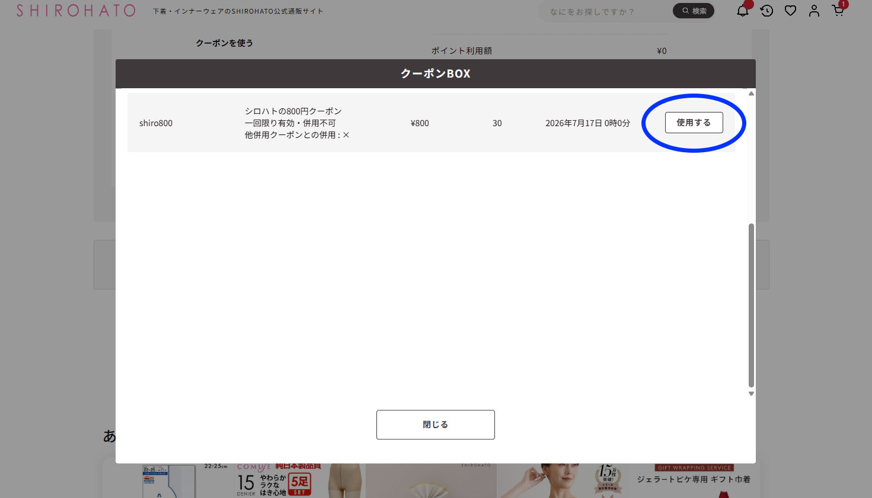Open the notifications bell icon
872x498 pixels.
tap(742, 11)
